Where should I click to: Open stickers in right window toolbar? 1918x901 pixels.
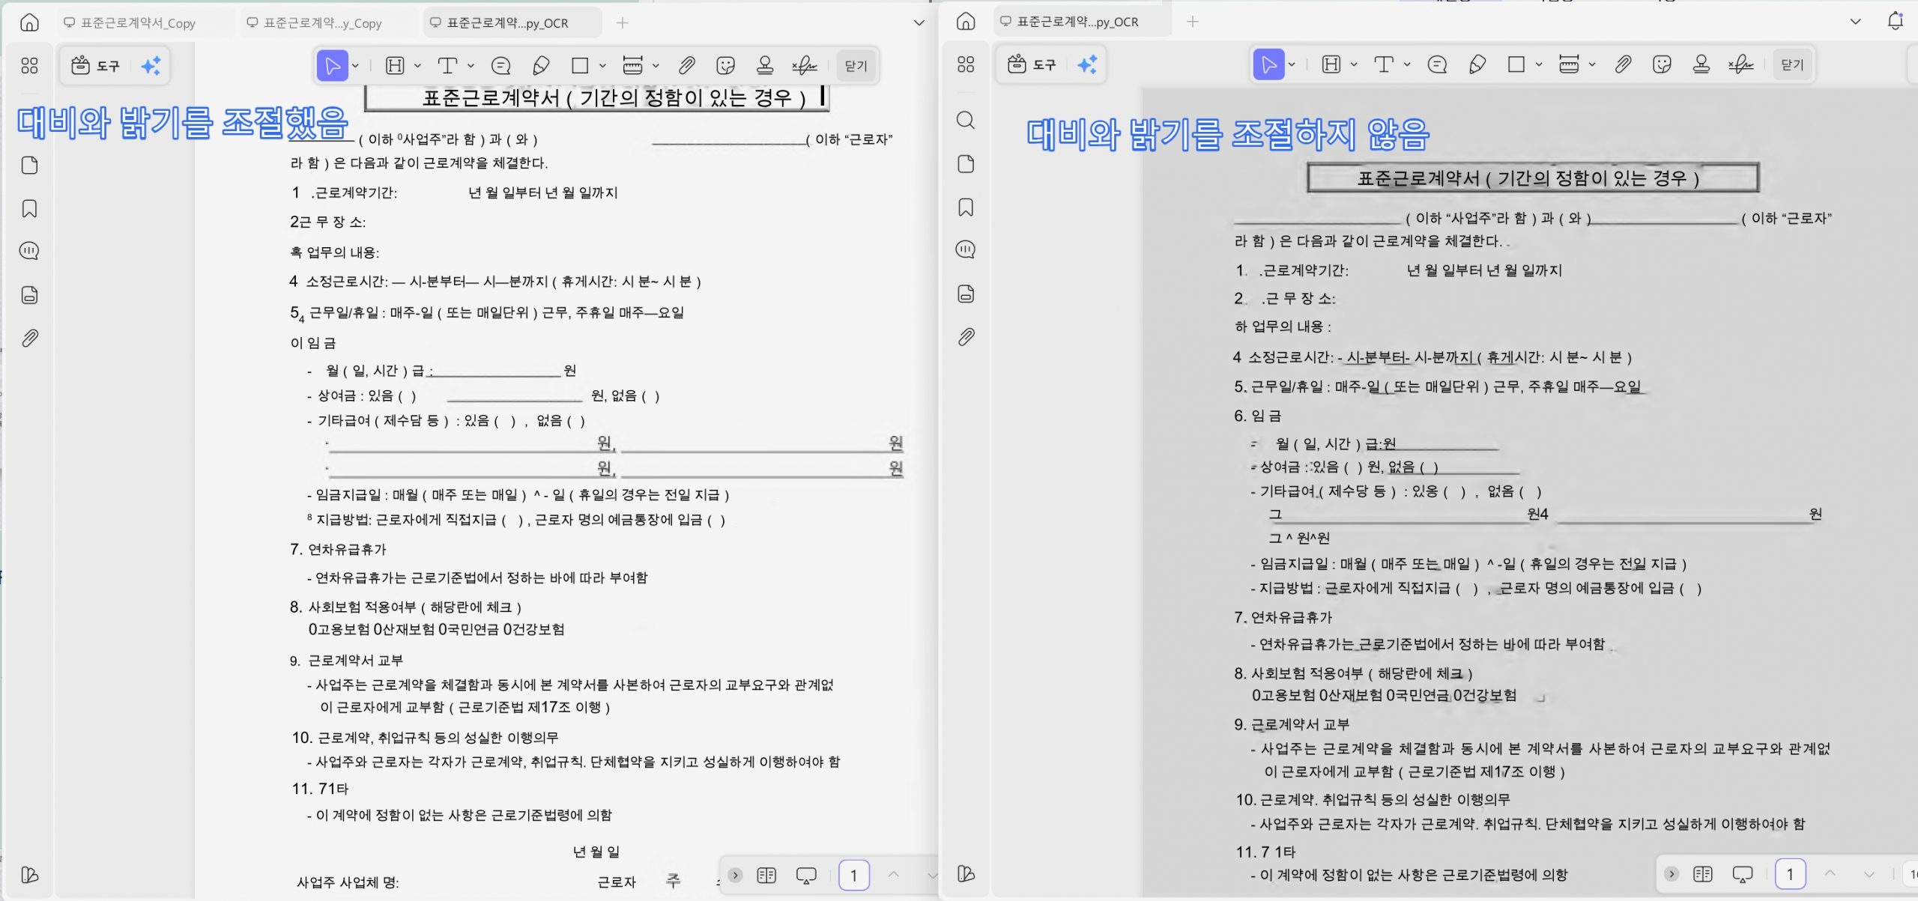coord(1662,64)
